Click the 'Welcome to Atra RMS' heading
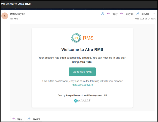The height and width of the screenshot is (122, 158). pos(82,49)
